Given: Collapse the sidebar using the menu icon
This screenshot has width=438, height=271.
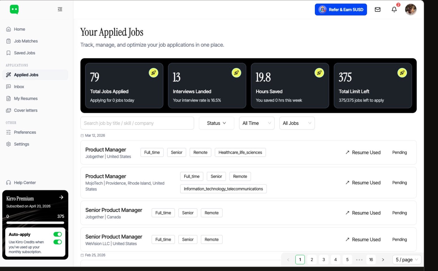Looking at the screenshot, I should click(x=60, y=9).
